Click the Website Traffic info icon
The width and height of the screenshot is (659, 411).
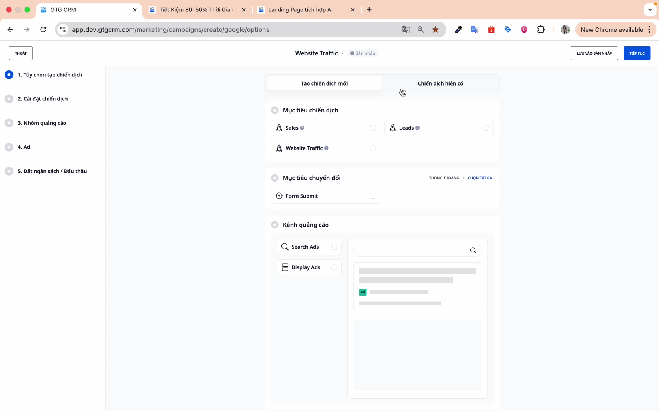pos(326,148)
